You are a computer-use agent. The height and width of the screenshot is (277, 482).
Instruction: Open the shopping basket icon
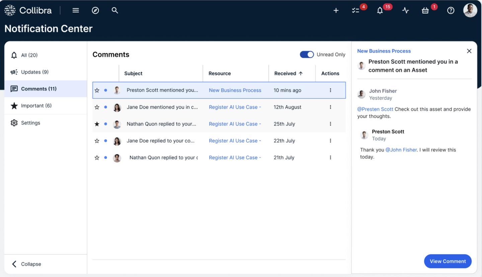click(425, 11)
